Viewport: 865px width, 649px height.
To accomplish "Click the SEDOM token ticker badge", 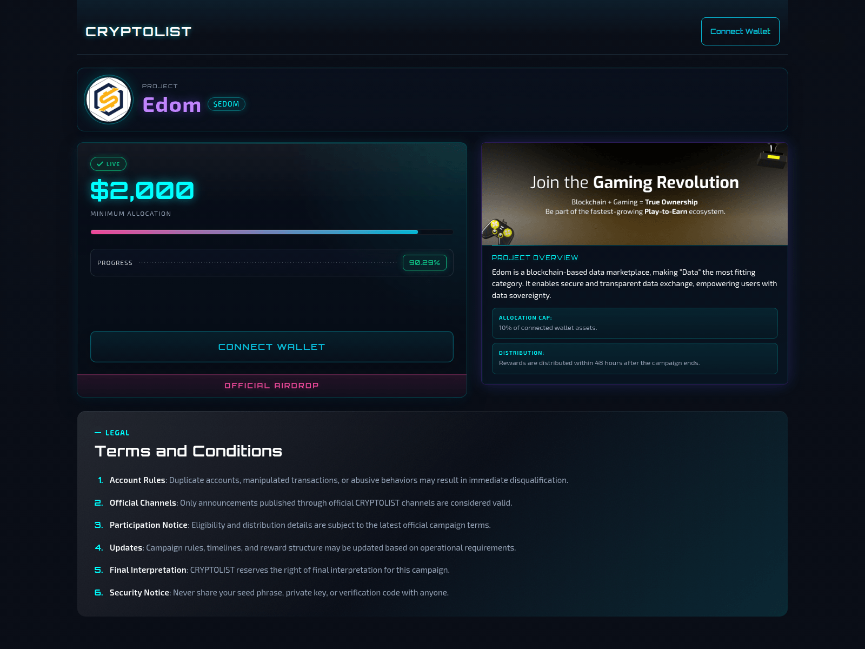I will (227, 104).
